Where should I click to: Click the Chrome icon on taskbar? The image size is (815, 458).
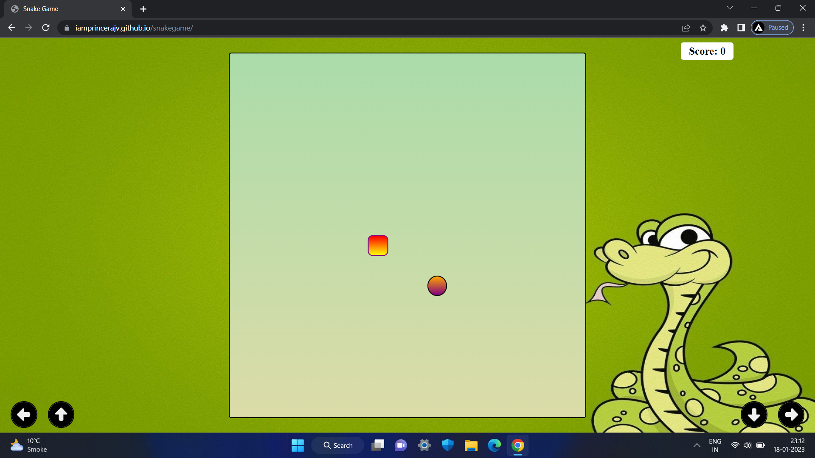(x=517, y=445)
